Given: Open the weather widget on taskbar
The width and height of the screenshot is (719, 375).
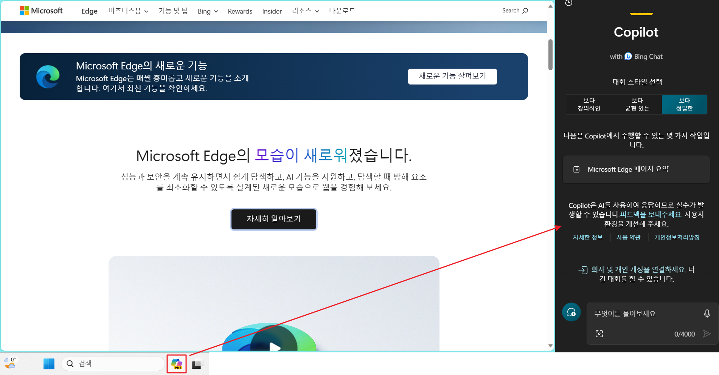Looking at the screenshot, I should click(10, 363).
